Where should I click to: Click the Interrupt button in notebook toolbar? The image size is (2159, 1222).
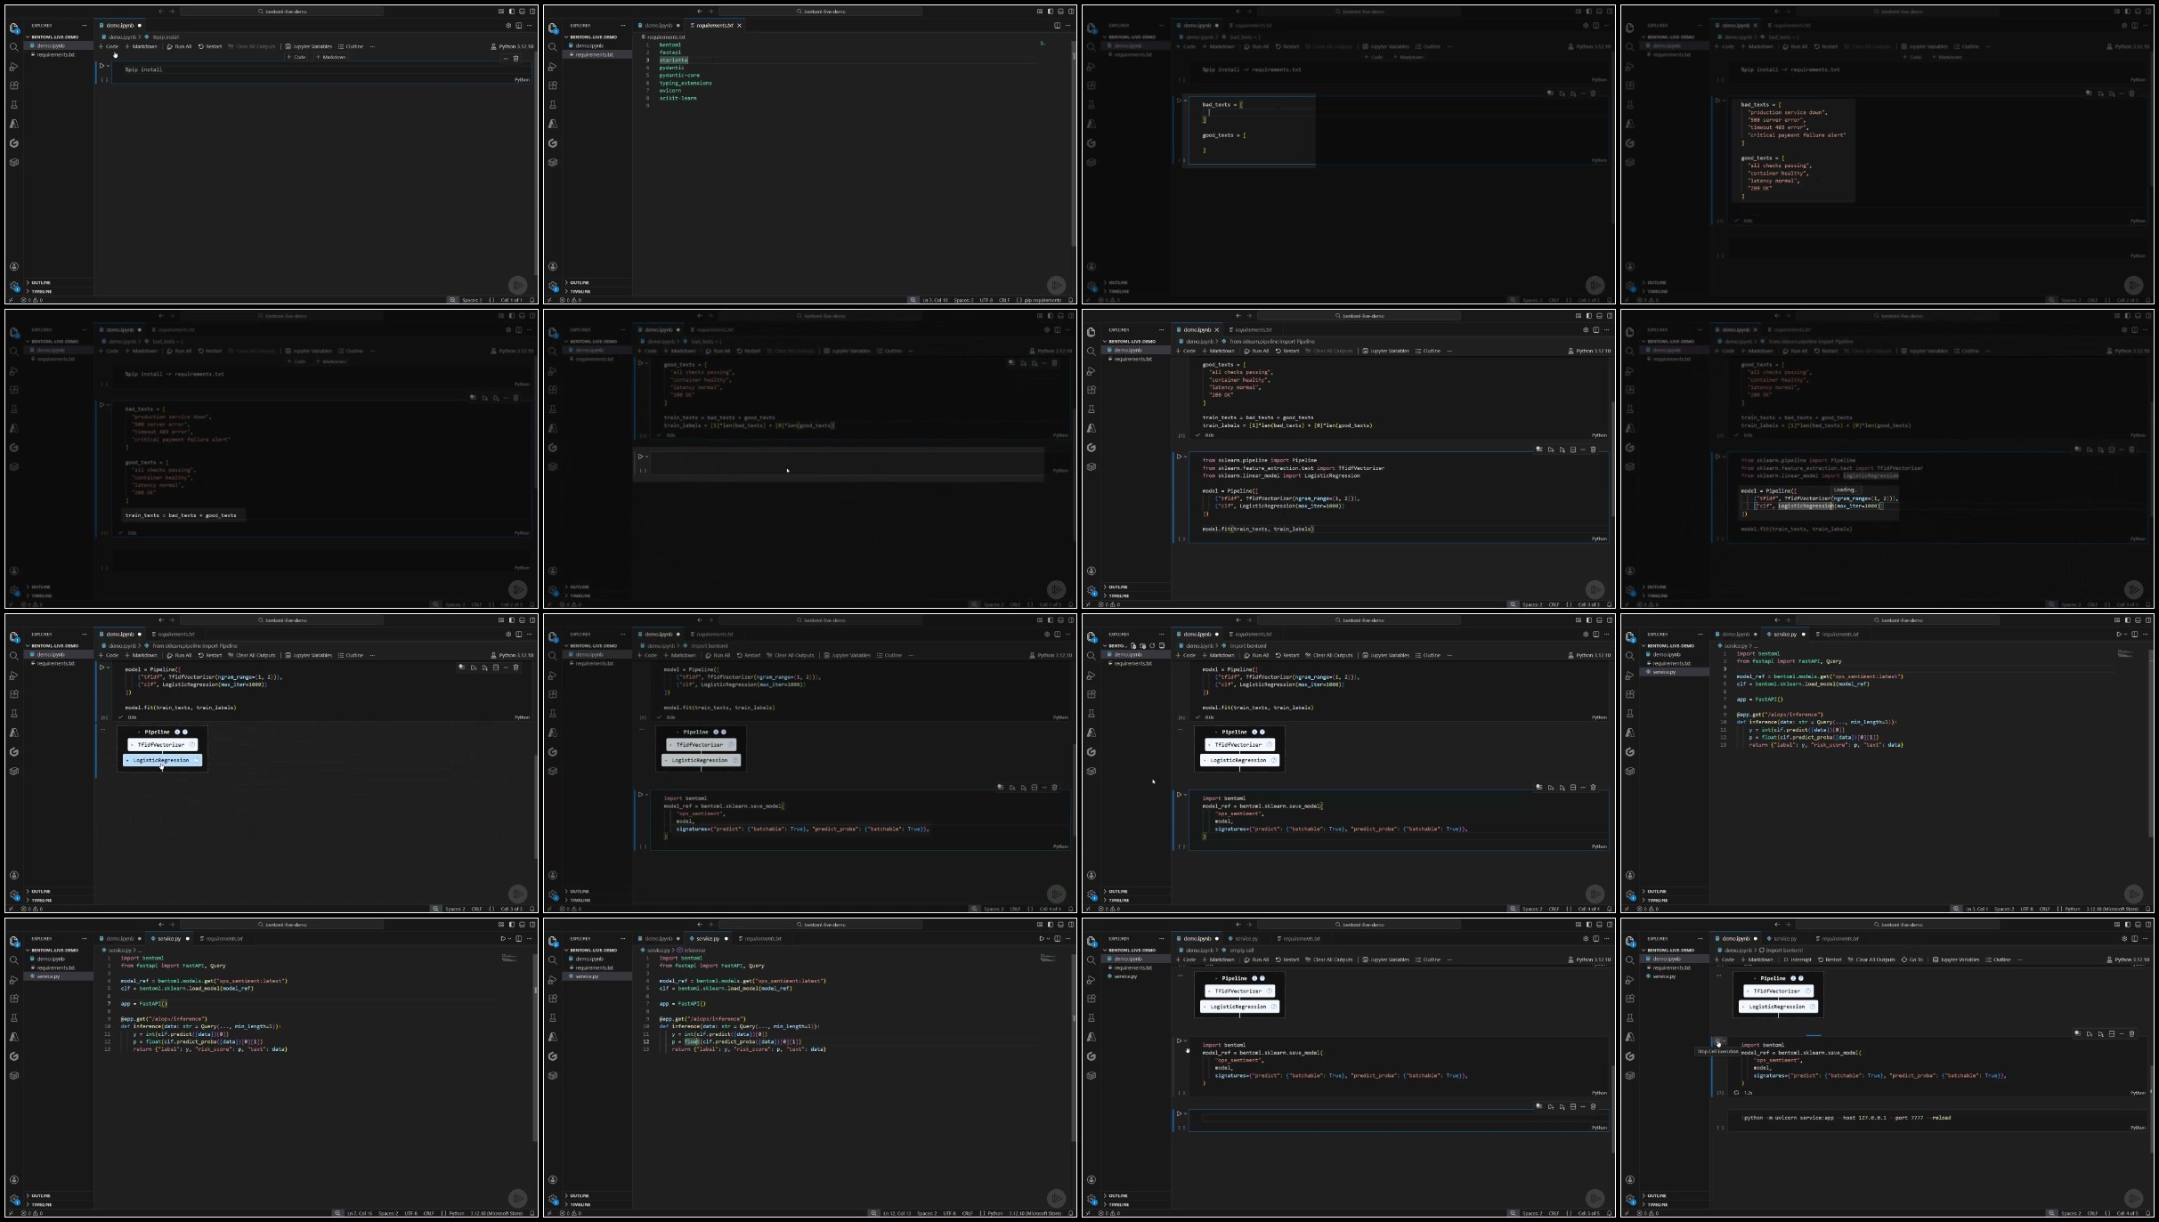tap(1798, 959)
